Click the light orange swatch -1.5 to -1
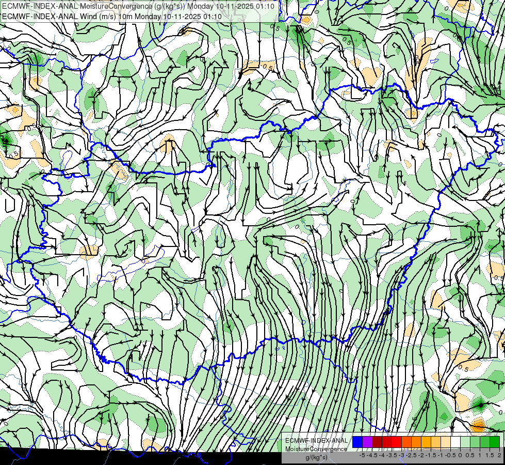Screen dimensions: 505x465 click(436, 442)
